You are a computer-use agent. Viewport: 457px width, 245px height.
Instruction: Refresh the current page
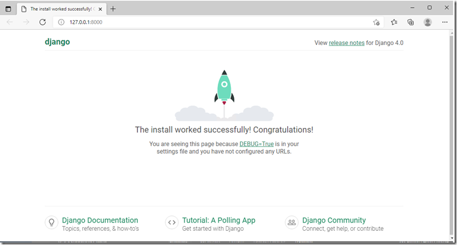point(43,22)
